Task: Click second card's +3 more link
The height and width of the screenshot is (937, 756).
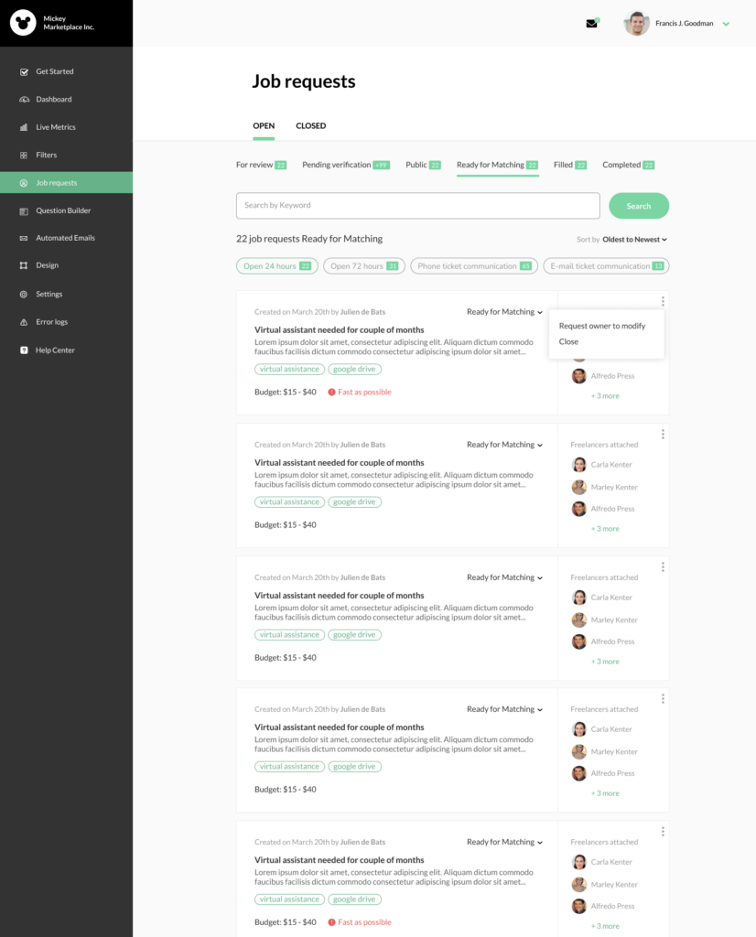Action: click(605, 529)
